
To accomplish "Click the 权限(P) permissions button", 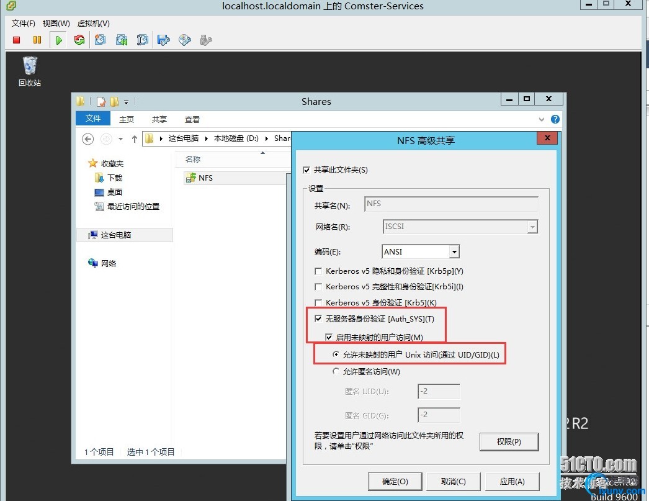I will pyautogui.click(x=509, y=442).
